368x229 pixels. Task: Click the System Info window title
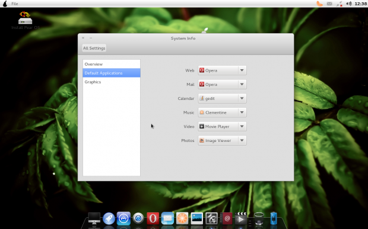click(183, 38)
